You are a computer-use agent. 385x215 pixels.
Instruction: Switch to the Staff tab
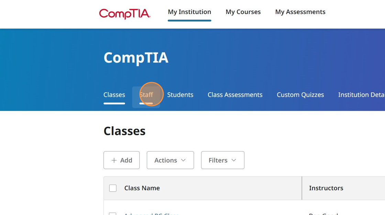[x=146, y=95]
